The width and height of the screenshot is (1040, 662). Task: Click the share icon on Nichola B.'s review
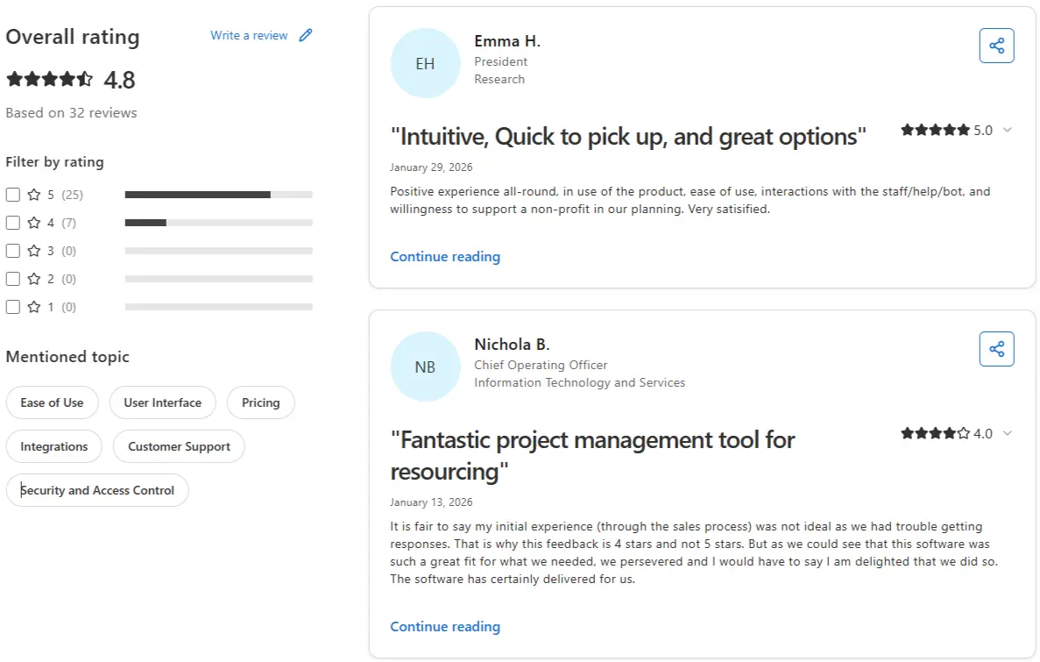[x=996, y=349]
